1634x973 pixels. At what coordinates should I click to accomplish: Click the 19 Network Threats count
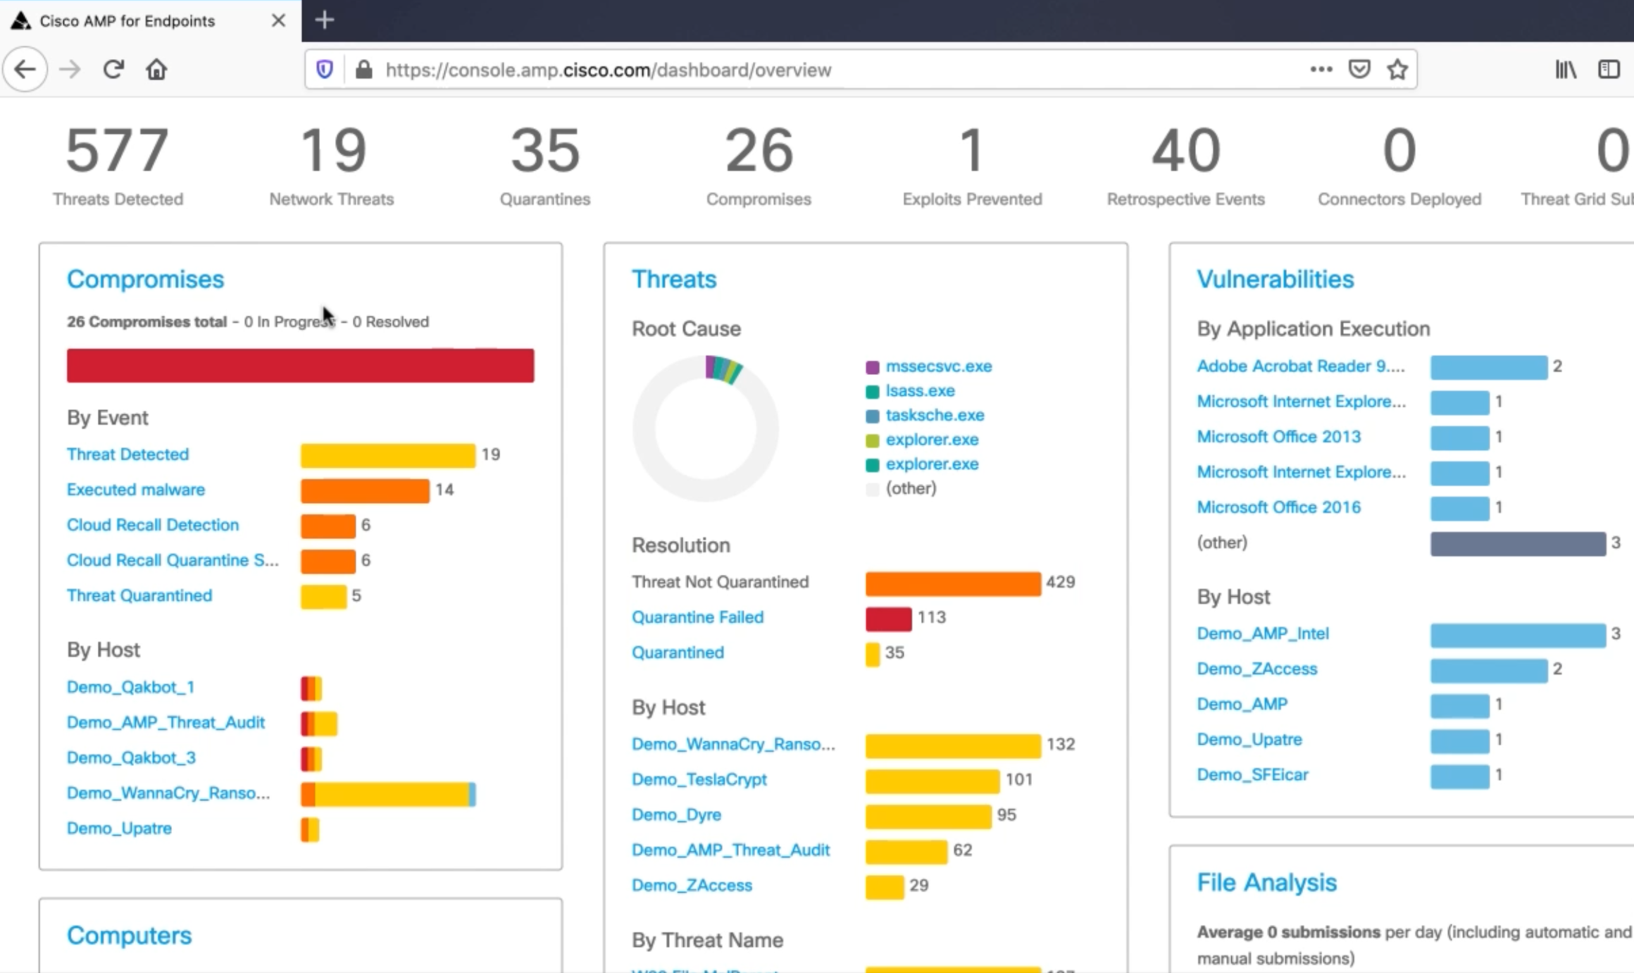coord(332,150)
